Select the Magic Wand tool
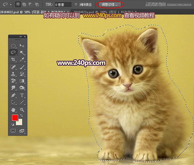Screen dimensions: 194x165 [22, 53]
